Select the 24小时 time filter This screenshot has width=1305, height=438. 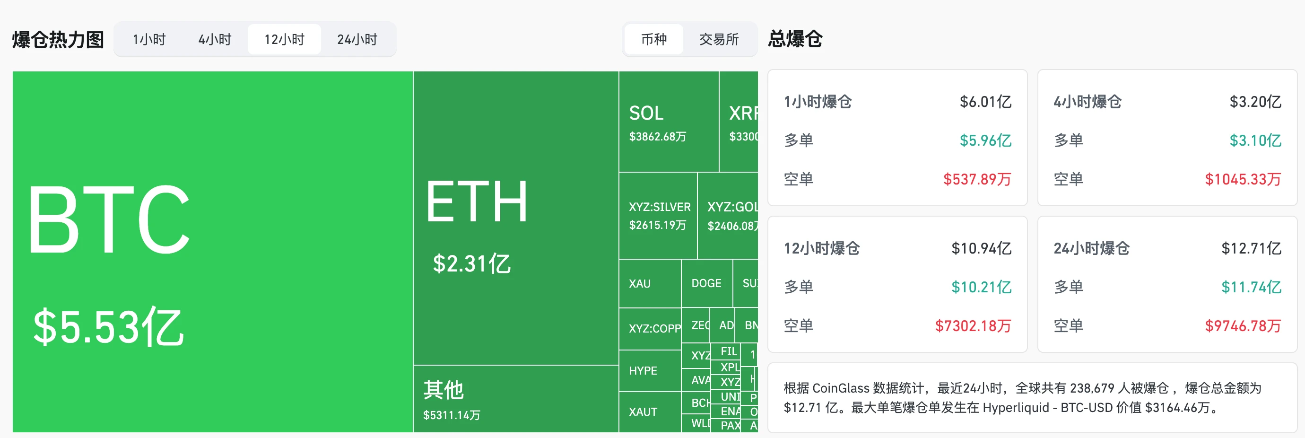[x=359, y=39]
